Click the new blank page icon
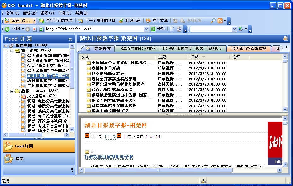The height and width of the screenshot is (186, 293). [x=172, y=29]
